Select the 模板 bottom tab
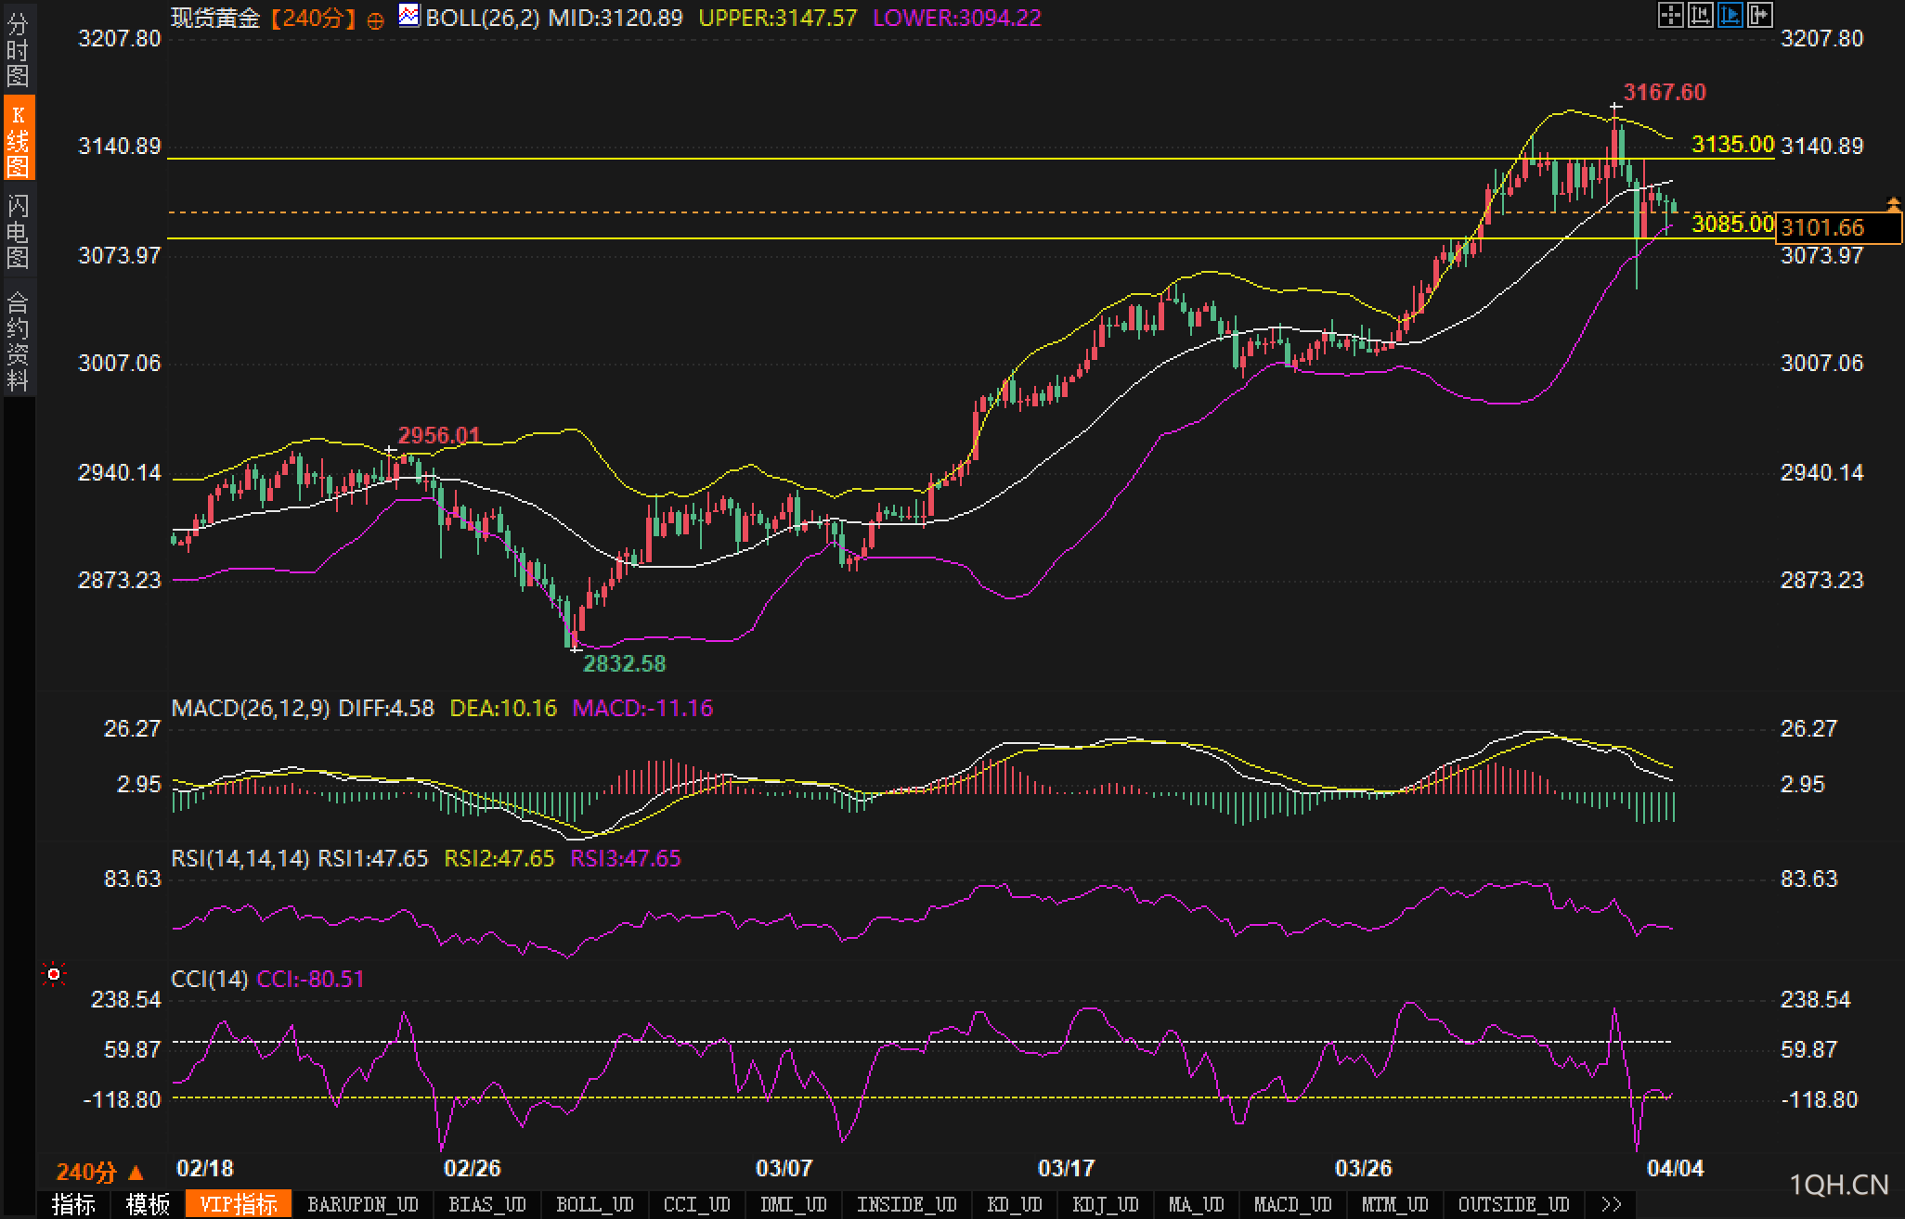Screen dimensions: 1905x1219 coord(148,1205)
